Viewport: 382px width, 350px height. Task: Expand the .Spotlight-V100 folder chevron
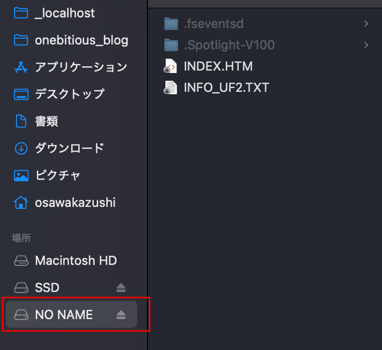click(x=366, y=45)
